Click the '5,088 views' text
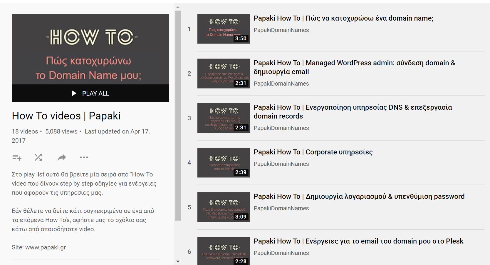 (x=61, y=131)
